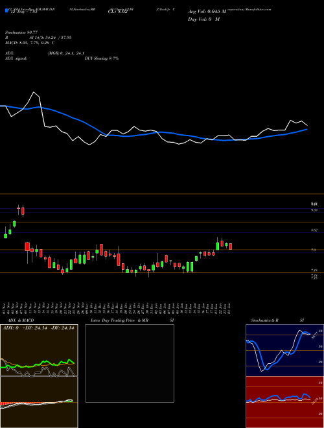The width and height of the screenshot is (324, 428).
Task: Click the '(MGR) 0, 24.1, 24.1' ADX values
Action: (65, 53)
